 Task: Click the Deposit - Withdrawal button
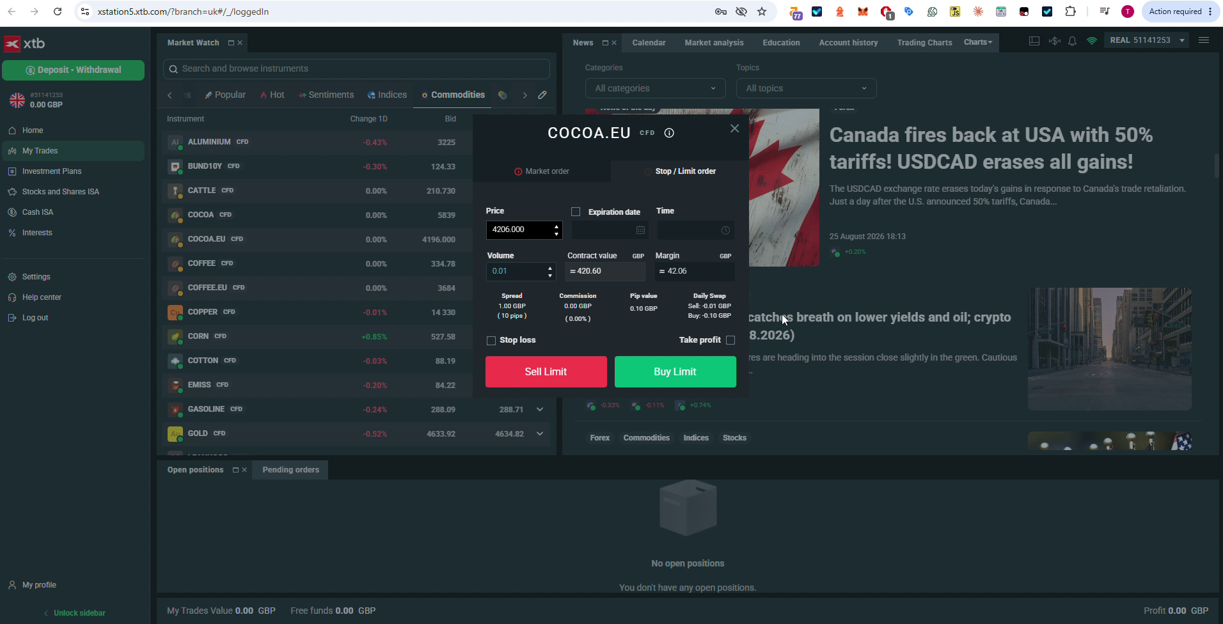pyautogui.click(x=73, y=70)
